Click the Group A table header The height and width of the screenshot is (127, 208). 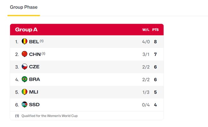26,30
